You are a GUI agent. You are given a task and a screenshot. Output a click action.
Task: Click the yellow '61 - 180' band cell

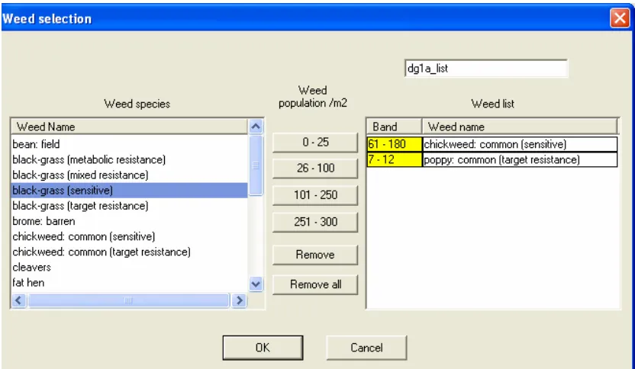395,144
